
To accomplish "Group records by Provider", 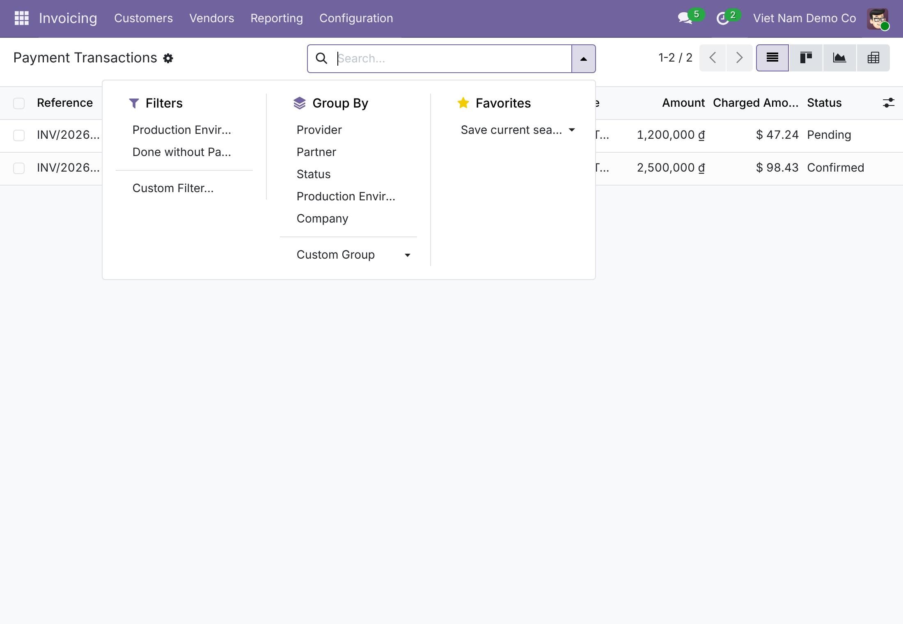I will [348, 130].
